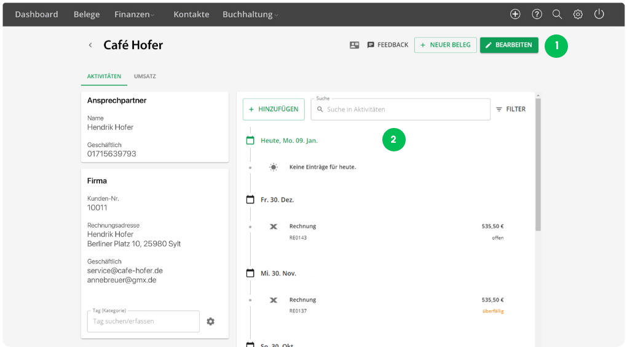Open the help question mark icon
The width and height of the screenshot is (627, 347).
click(537, 14)
